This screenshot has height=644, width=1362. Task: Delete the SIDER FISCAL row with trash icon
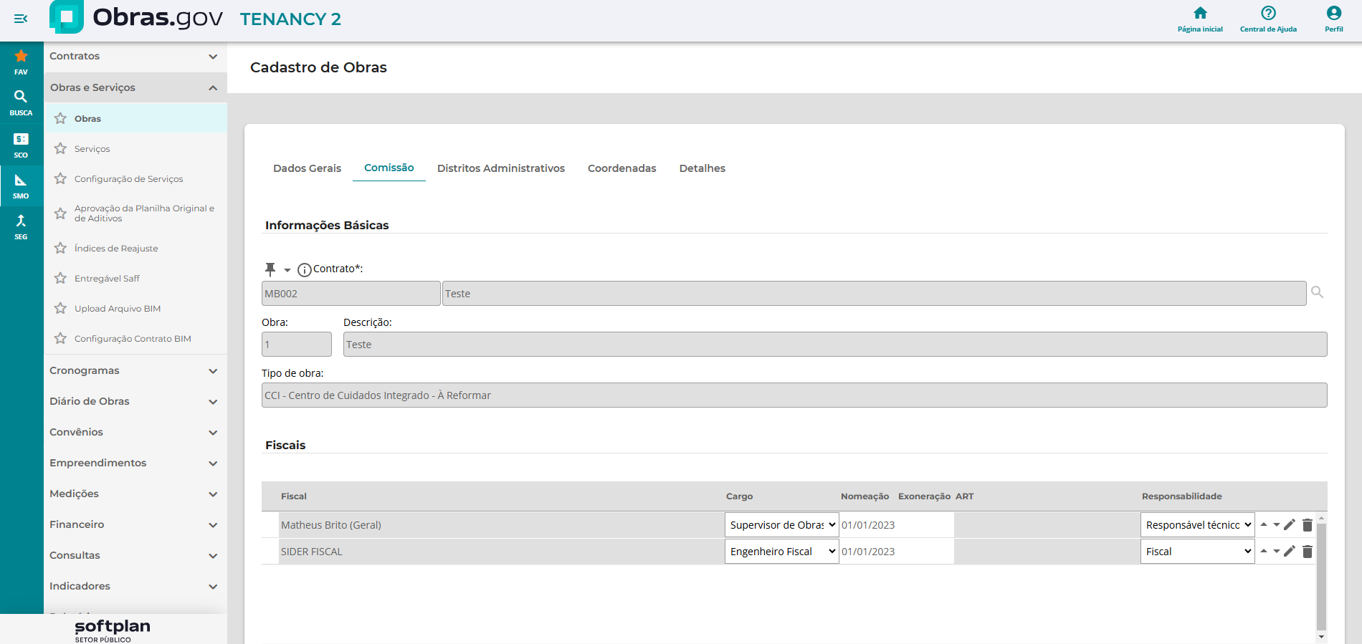(1307, 552)
